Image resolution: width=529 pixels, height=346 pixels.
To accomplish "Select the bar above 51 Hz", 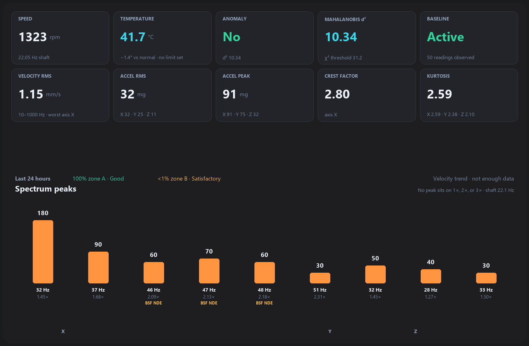I will 320,278.
